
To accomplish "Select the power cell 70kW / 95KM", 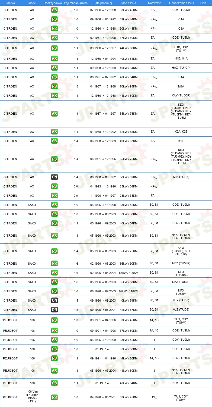I will [x=129, y=86].
